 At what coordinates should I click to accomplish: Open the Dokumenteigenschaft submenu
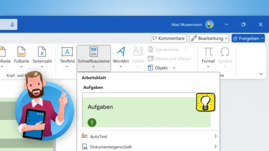(x=148, y=147)
